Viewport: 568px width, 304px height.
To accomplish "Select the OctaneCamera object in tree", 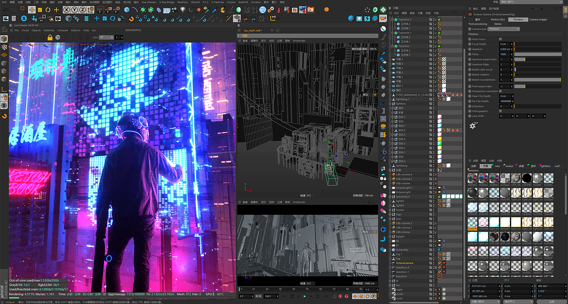I will click(404, 263).
